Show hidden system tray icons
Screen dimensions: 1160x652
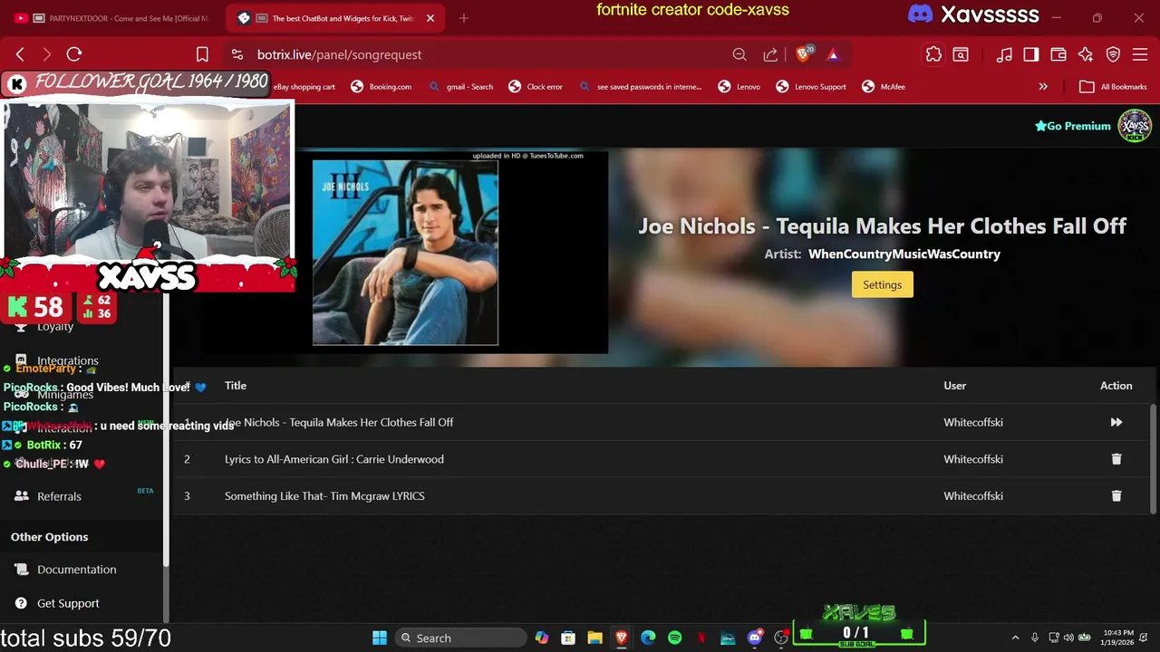coord(1015,638)
